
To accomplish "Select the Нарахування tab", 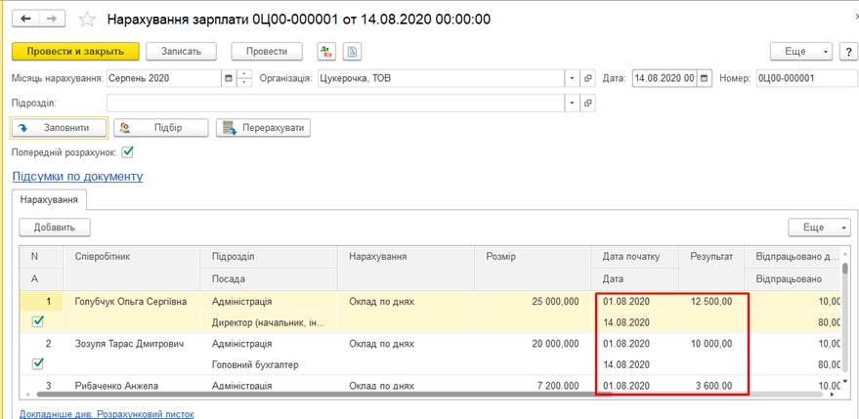I will (x=49, y=199).
